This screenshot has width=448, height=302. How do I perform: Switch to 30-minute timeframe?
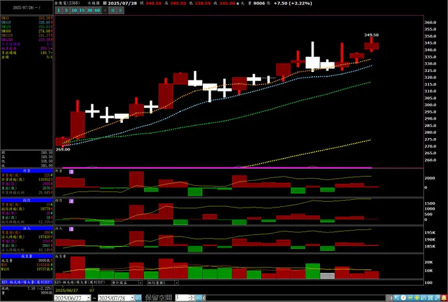coord(90,10)
